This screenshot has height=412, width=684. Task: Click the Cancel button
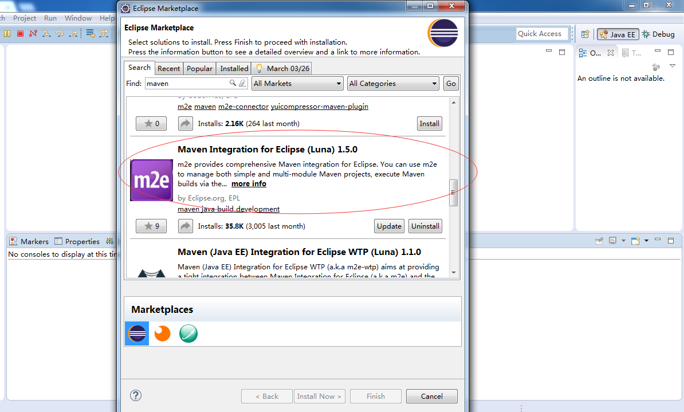click(x=432, y=397)
